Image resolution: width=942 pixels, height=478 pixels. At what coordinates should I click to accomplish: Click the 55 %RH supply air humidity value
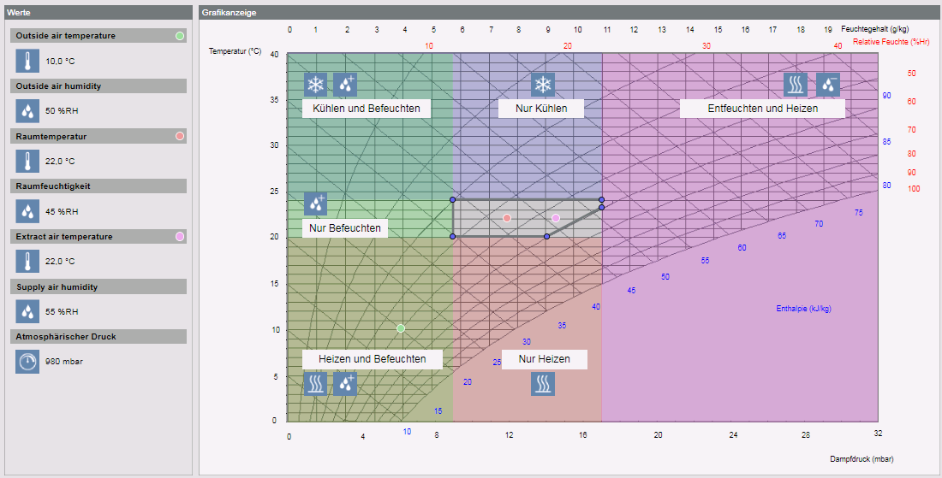coord(62,312)
